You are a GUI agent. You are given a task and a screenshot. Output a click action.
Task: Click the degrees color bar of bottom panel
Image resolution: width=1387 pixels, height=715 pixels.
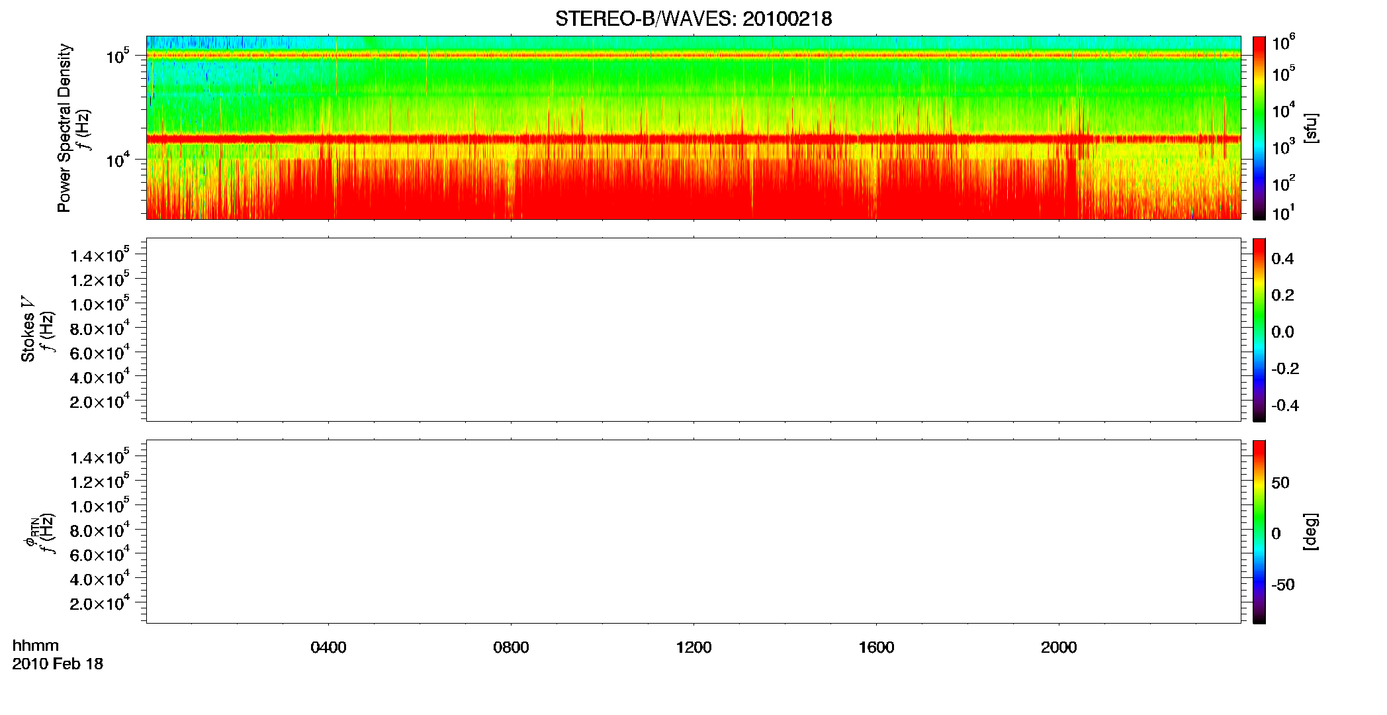(x=1259, y=532)
